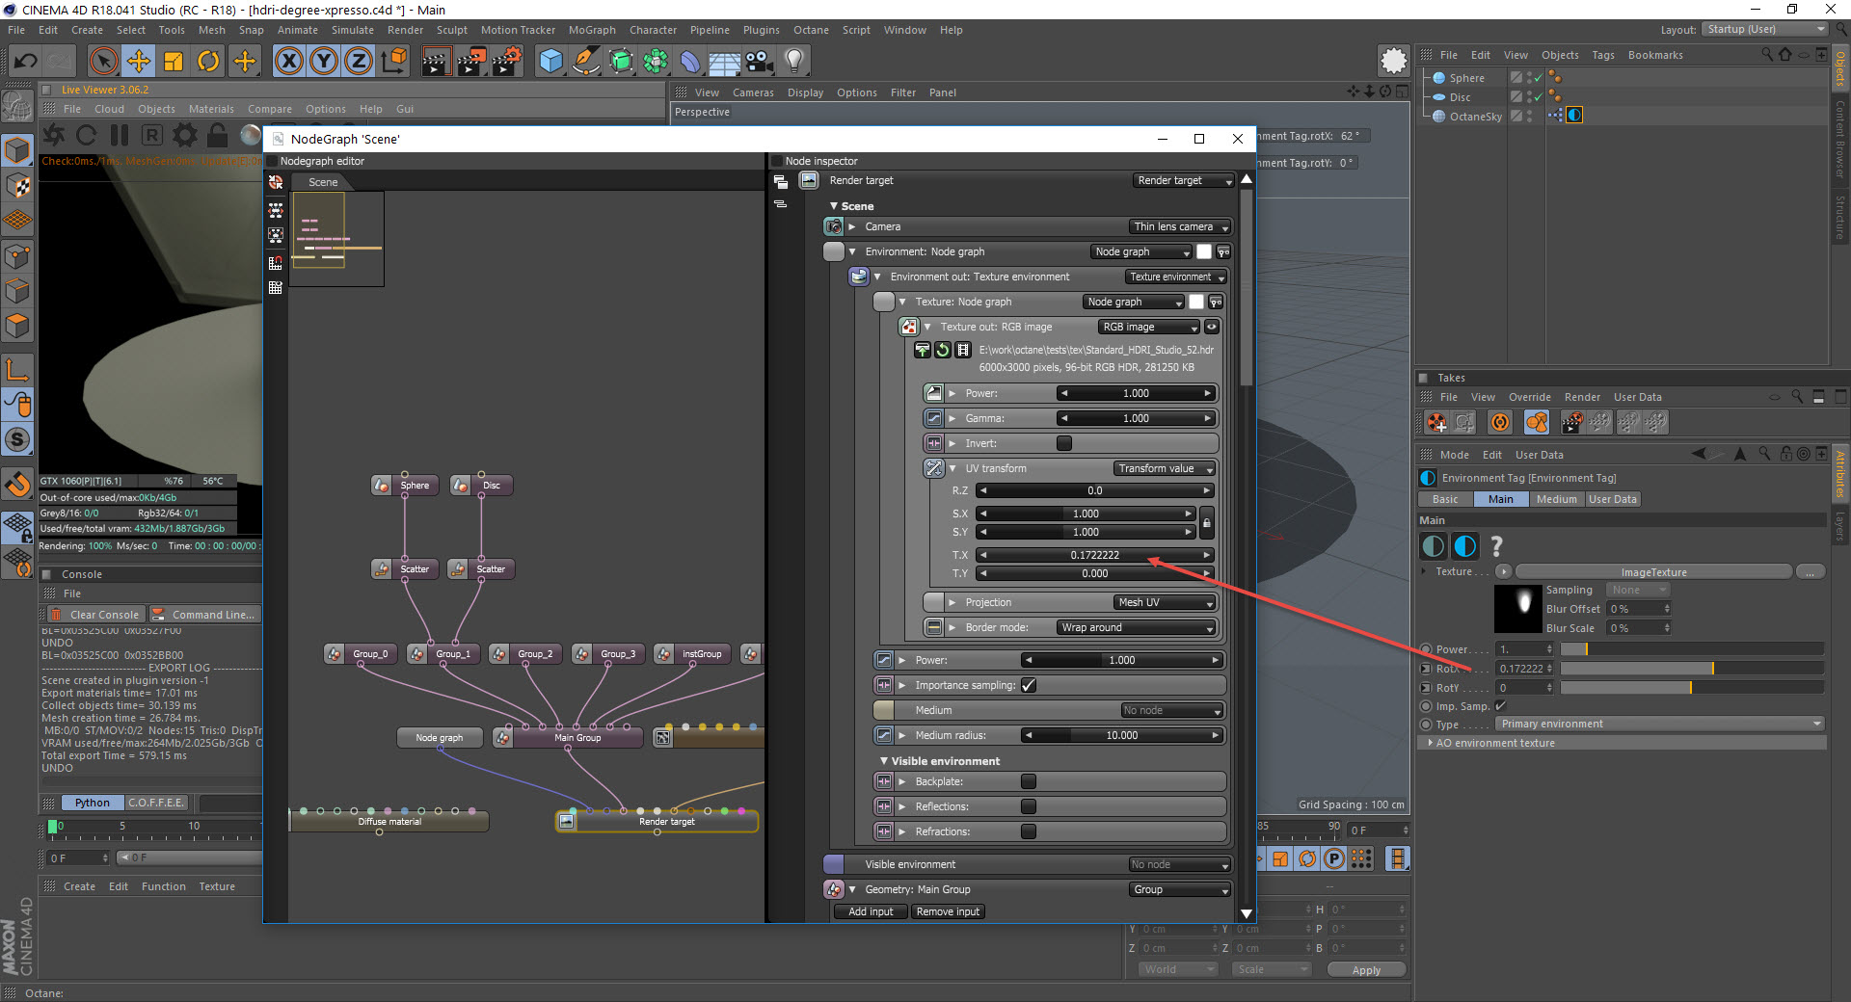Image resolution: width=1851 pixels, height=1002 pixels.
Task: Toggle Z axis lock icon
Action: point(359,62)
